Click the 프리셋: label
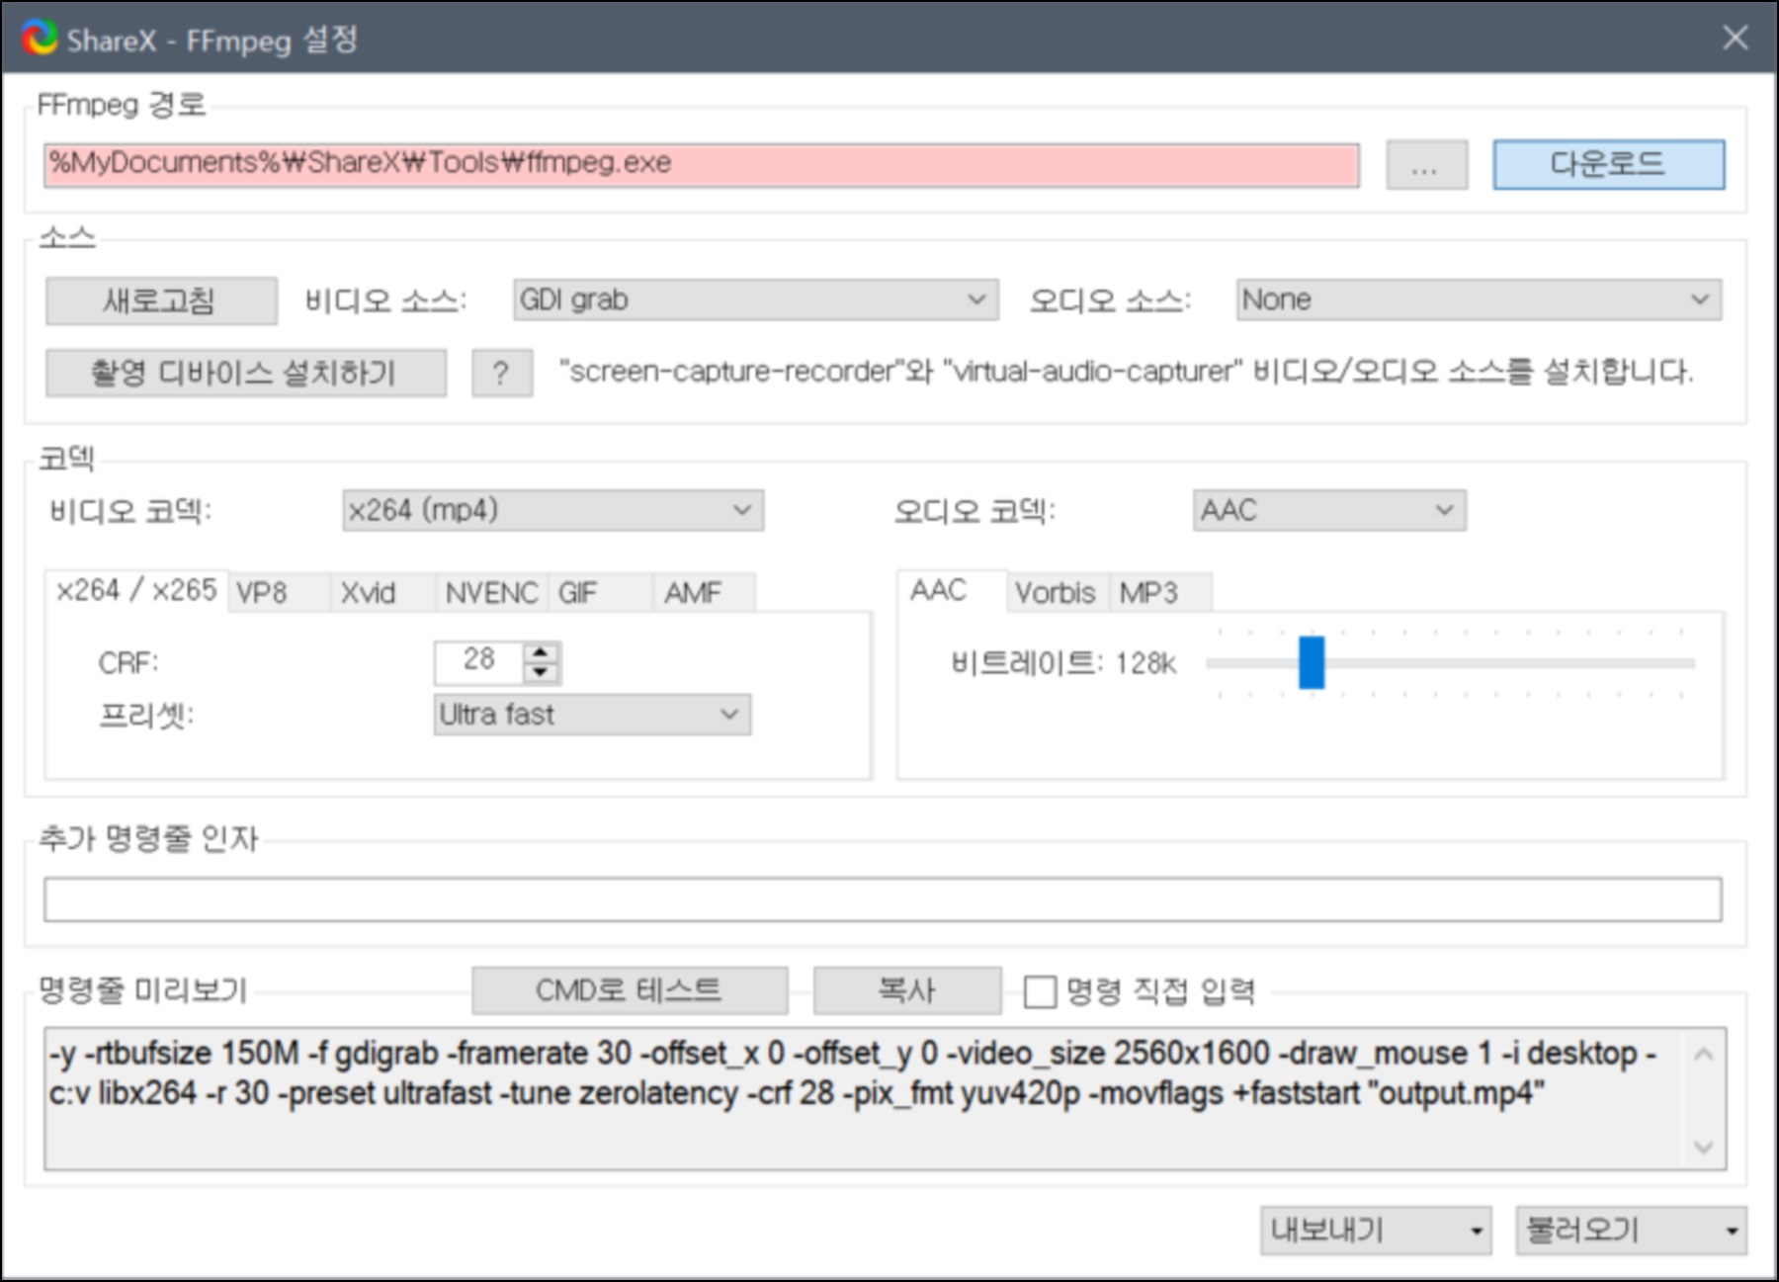Image resolution: width=1779 pixels, height=1282 pixels. pos(146,716)
